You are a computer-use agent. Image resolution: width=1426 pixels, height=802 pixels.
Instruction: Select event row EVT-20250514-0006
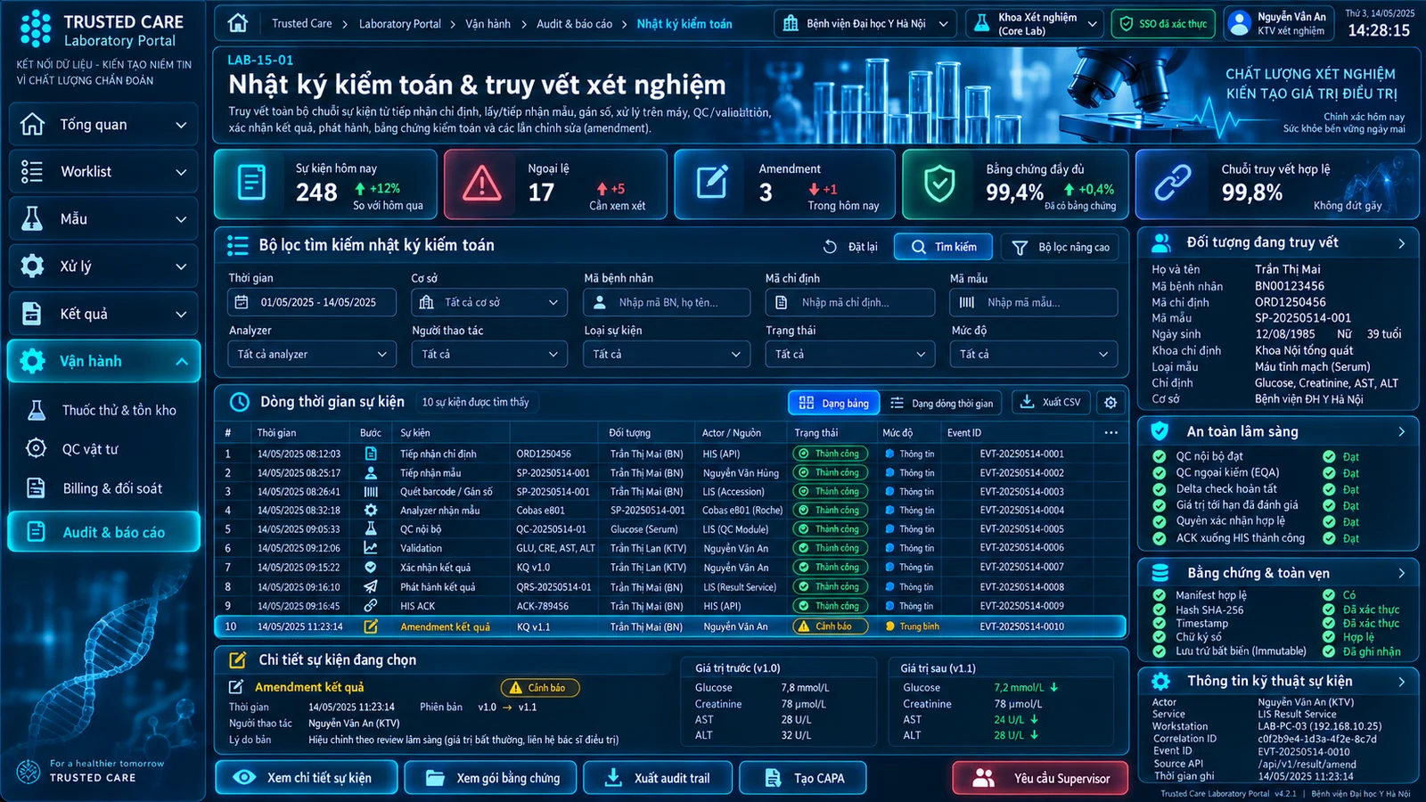point(670,549)
